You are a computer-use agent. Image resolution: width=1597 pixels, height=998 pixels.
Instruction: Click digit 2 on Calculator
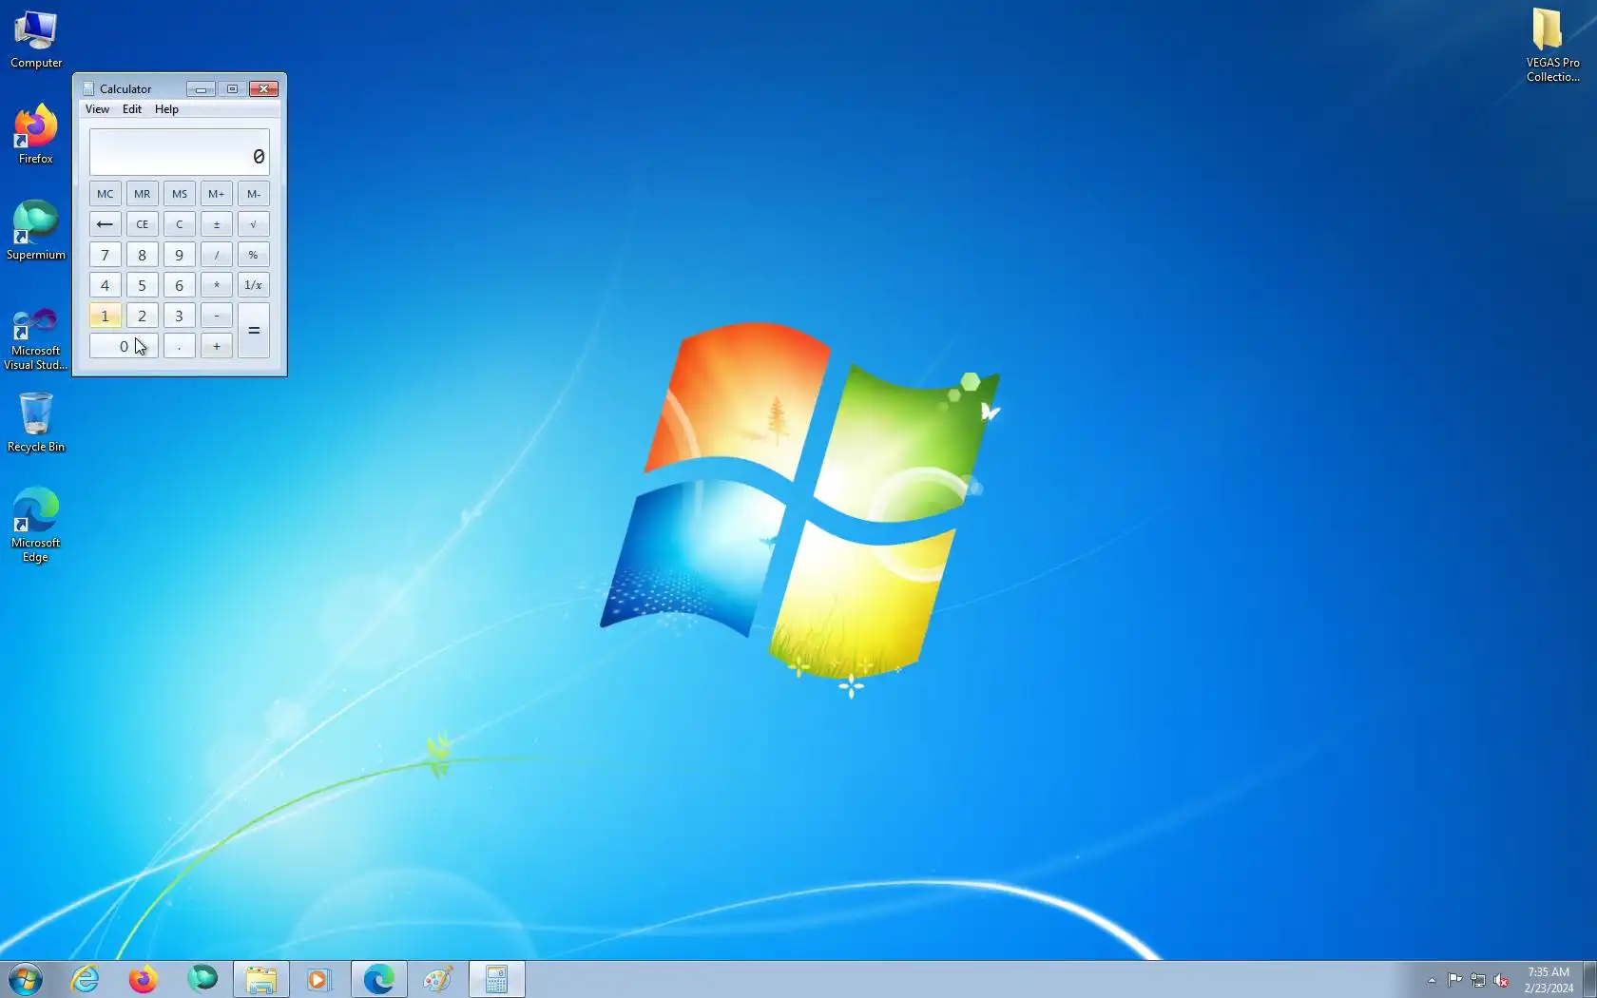tap(142, 316)
